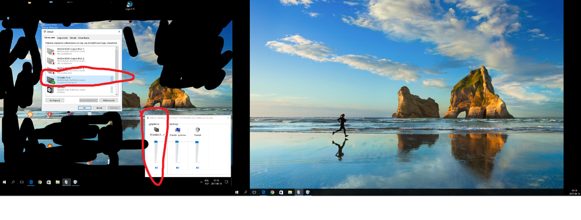Screen dimensions: 581x220
Task: Click the right monitor taskbar clock
Action: [x=575, y=192]
